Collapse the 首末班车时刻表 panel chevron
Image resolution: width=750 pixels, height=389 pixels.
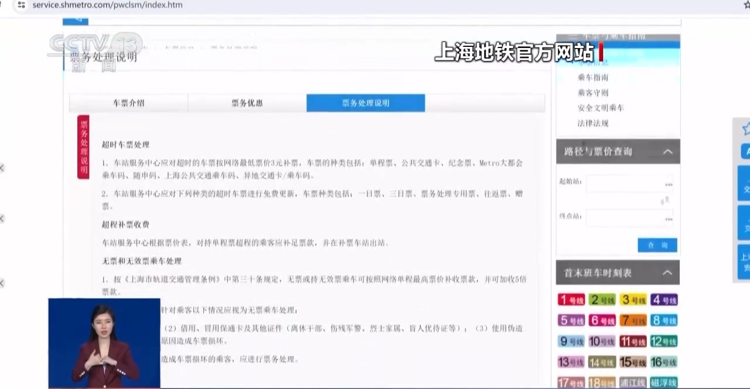[668, 272]
